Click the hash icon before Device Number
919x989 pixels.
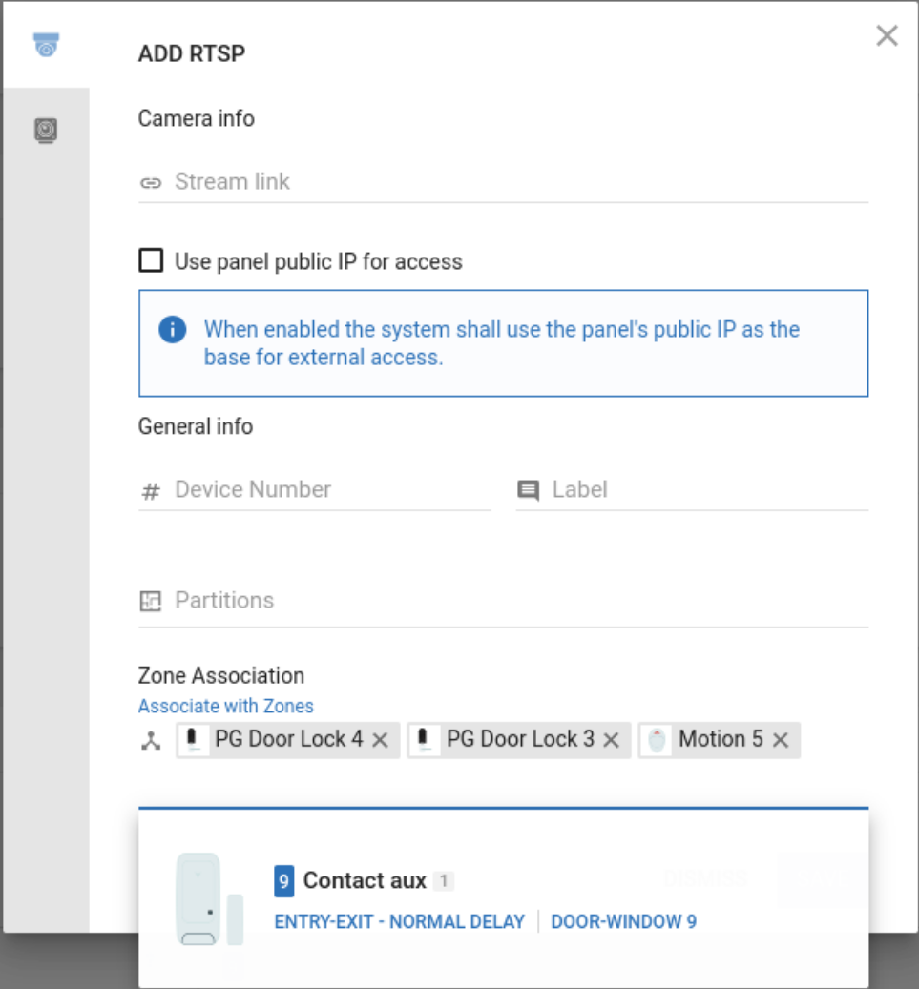[x=151, y=491]
